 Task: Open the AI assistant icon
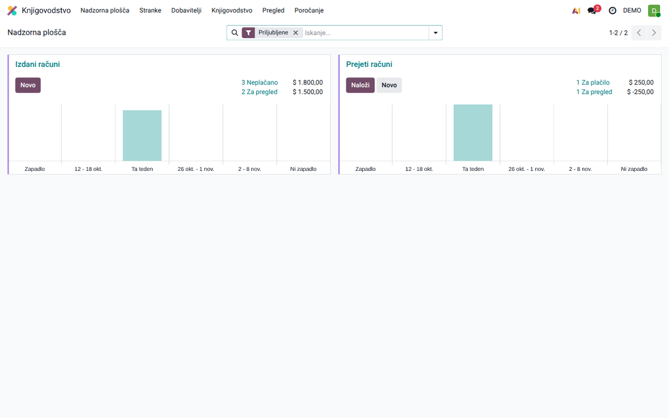[x=576, y=10]
